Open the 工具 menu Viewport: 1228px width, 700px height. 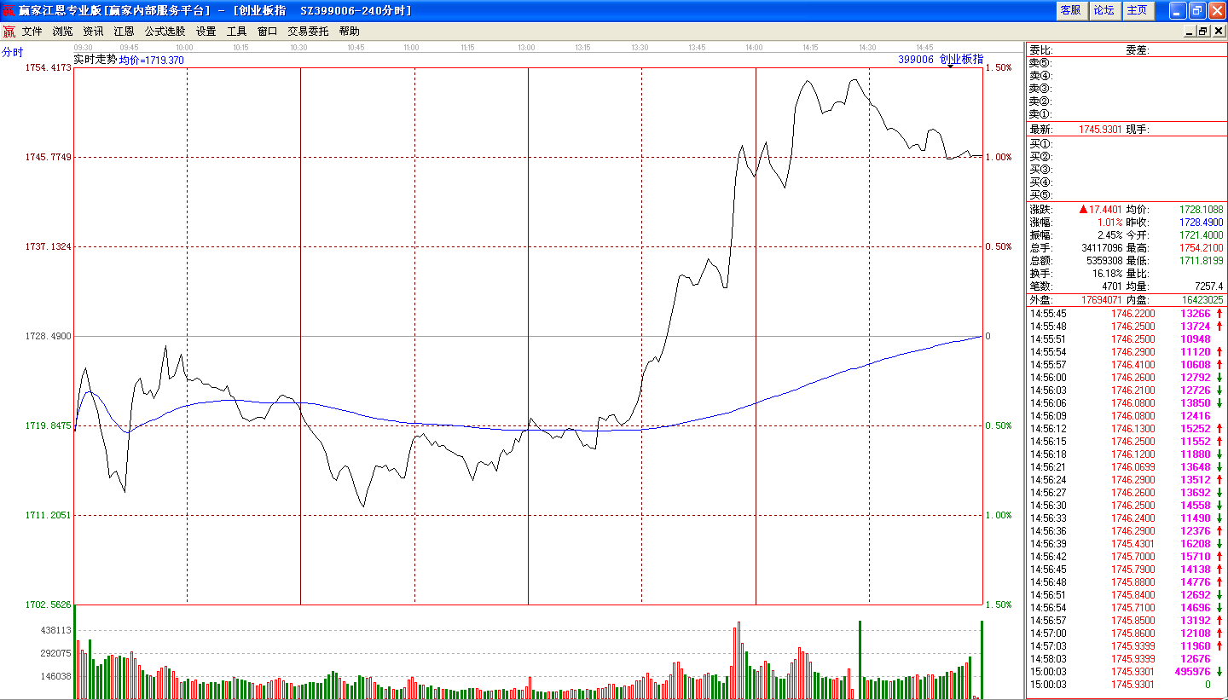click(x=236, y=32)
